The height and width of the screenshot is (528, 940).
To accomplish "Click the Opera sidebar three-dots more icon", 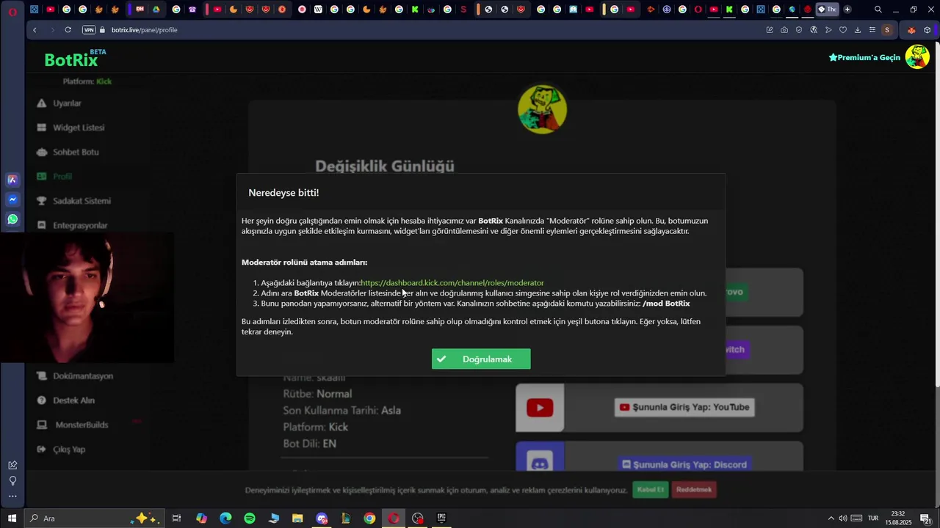I will pos(12,496).
